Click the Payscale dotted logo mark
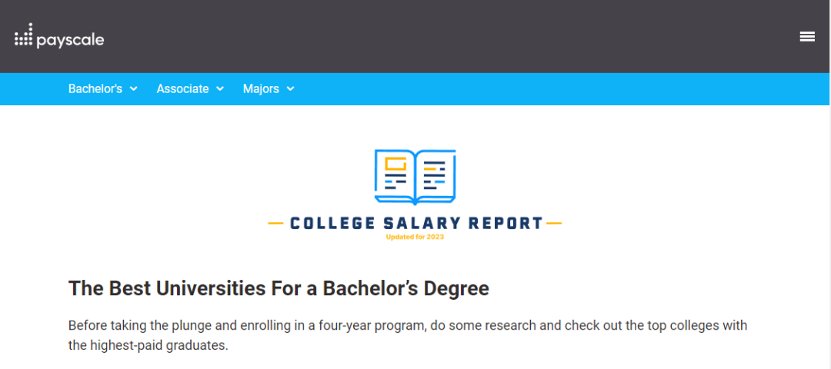The image size is (831, 369). tap(24, 35)
